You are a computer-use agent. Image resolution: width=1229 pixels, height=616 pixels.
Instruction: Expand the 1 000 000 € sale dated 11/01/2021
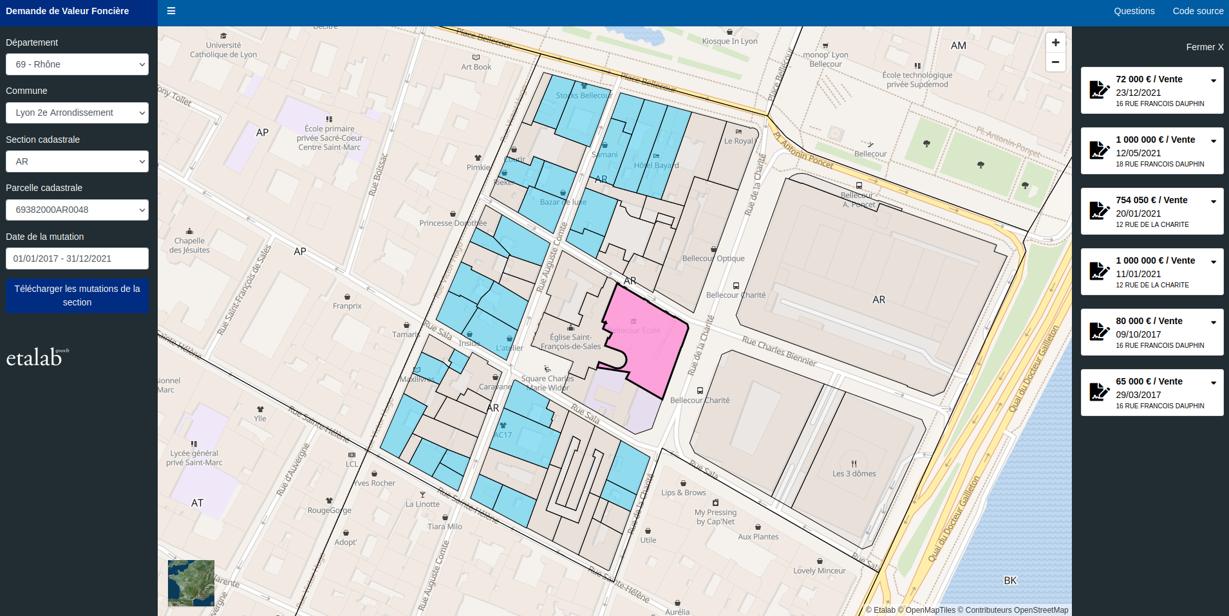(1213, 262)
